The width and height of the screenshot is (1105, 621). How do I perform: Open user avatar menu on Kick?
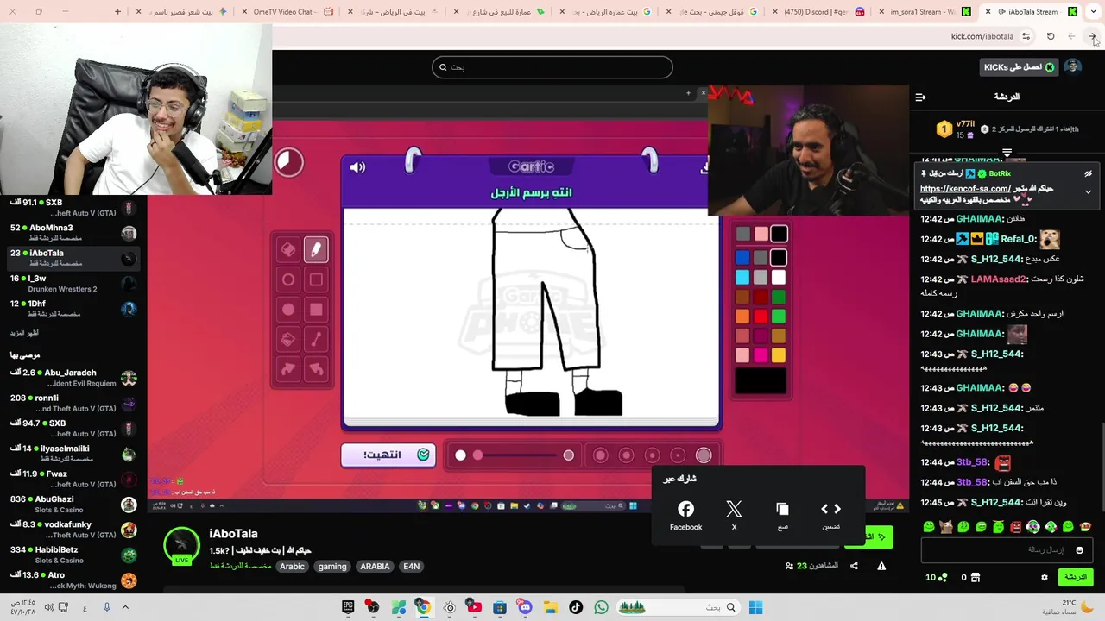(1072, 67)
